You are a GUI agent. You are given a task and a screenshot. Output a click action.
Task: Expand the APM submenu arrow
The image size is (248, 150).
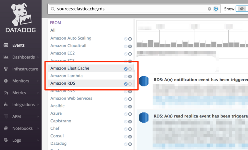38,117
